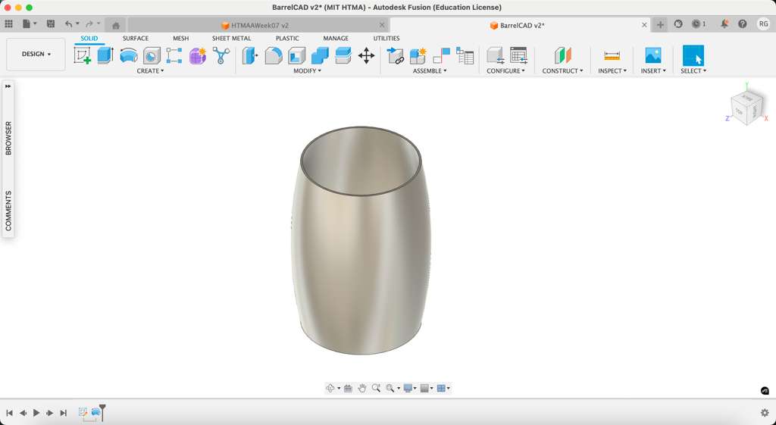
Task: Click the Extrude tool icon
Action: tap(105, 55)
